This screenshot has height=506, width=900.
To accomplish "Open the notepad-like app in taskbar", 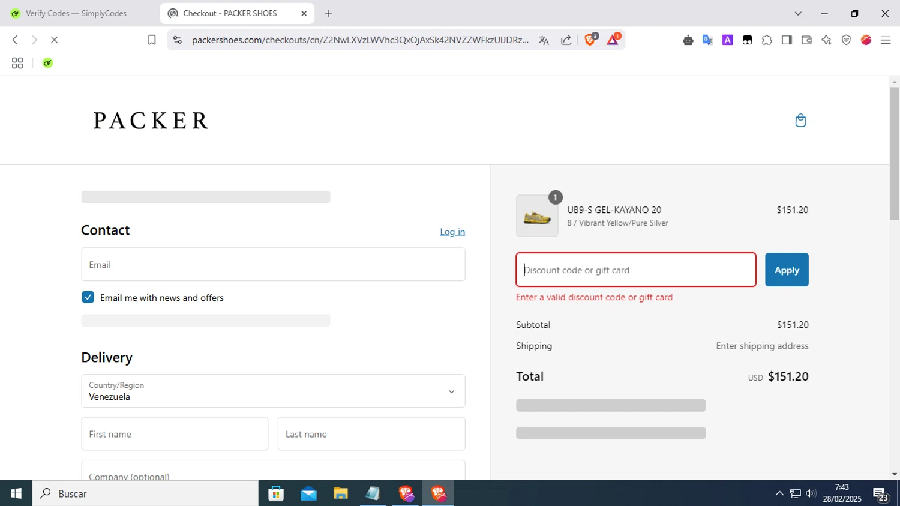I will point(373,493).
